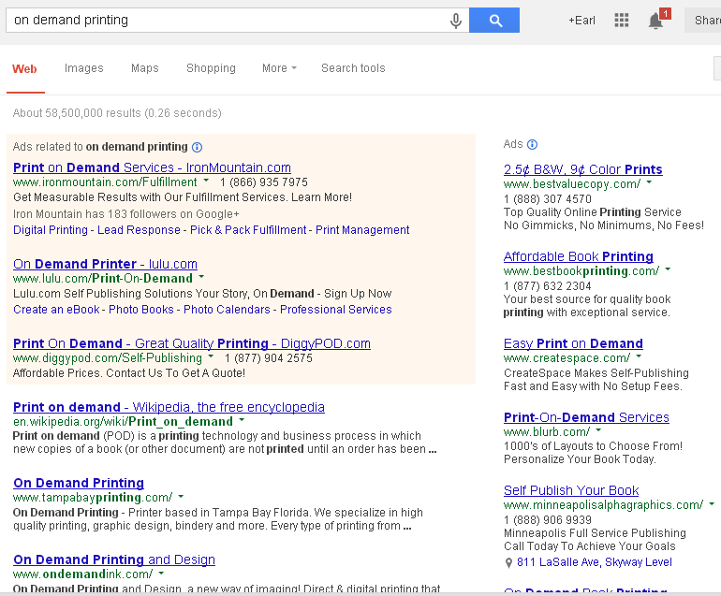The width and height of the screenshot is (721, 596).
Task: Open On Demand Printer lulu.com ad
Action: tap(105, 264)
